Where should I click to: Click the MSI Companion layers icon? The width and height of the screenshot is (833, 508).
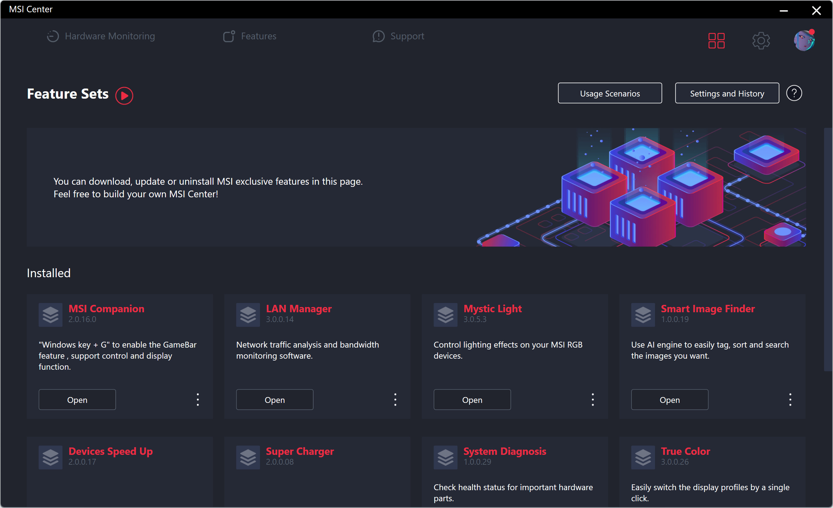(50, 315)
